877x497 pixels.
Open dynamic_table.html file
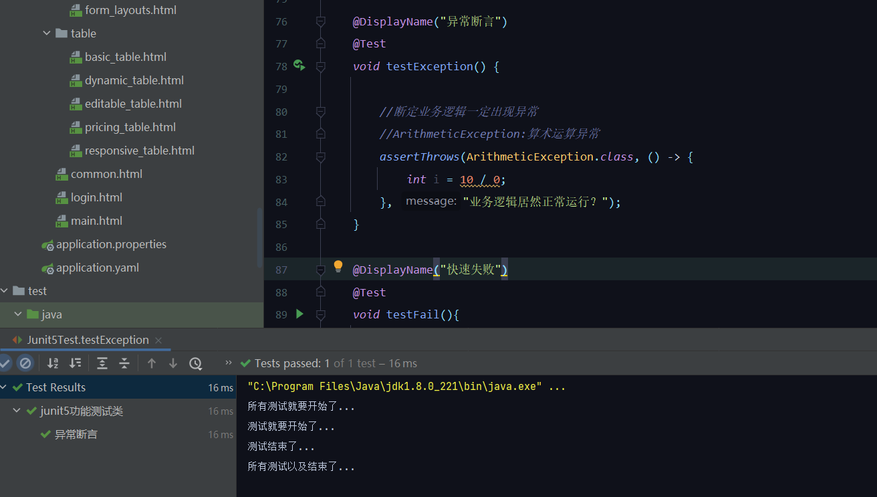tap(134, 80)
